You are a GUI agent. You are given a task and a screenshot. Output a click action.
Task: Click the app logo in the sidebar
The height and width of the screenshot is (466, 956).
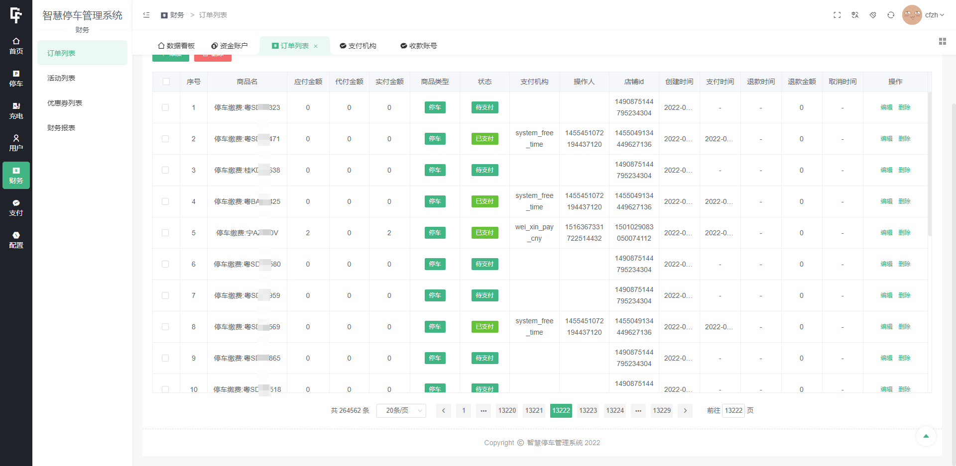click(16, 15)
